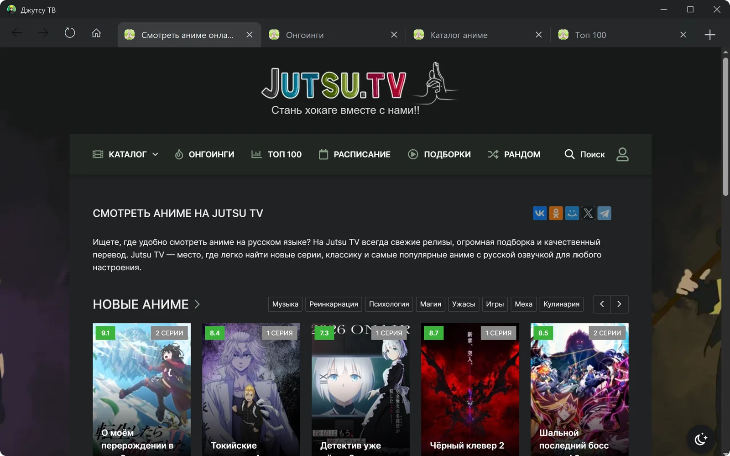Expand the Каталог dropdown menu

pyautogui.click(x=125, y=154)
